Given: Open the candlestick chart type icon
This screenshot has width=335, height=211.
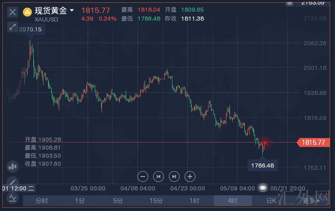Looking at the screenshot, I should pyautogui.click(x=12, y=166).
